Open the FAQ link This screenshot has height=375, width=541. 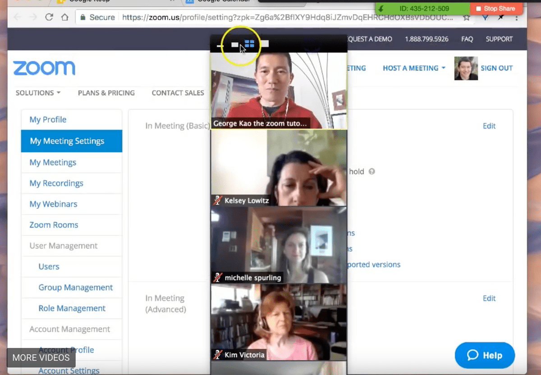tap(467, 39)
